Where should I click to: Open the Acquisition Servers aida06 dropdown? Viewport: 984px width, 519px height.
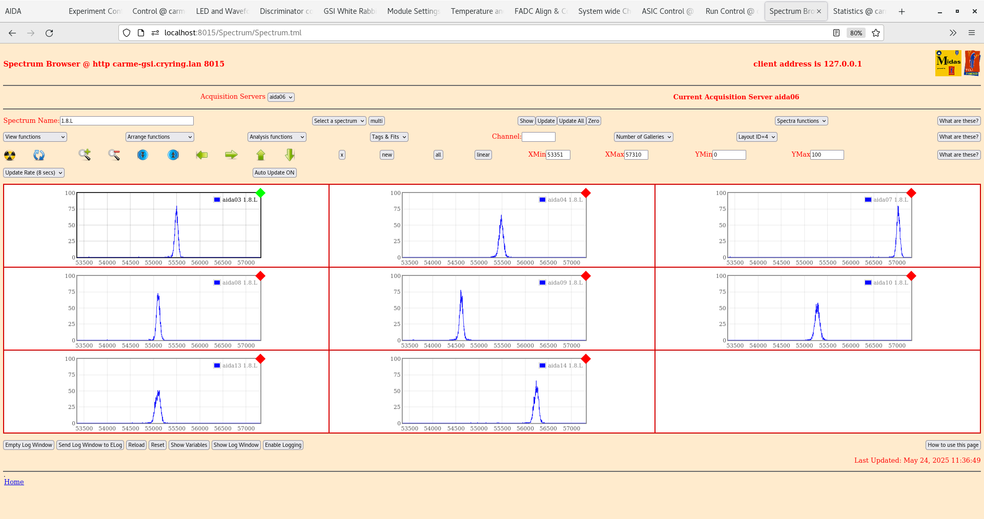[281, 97]
